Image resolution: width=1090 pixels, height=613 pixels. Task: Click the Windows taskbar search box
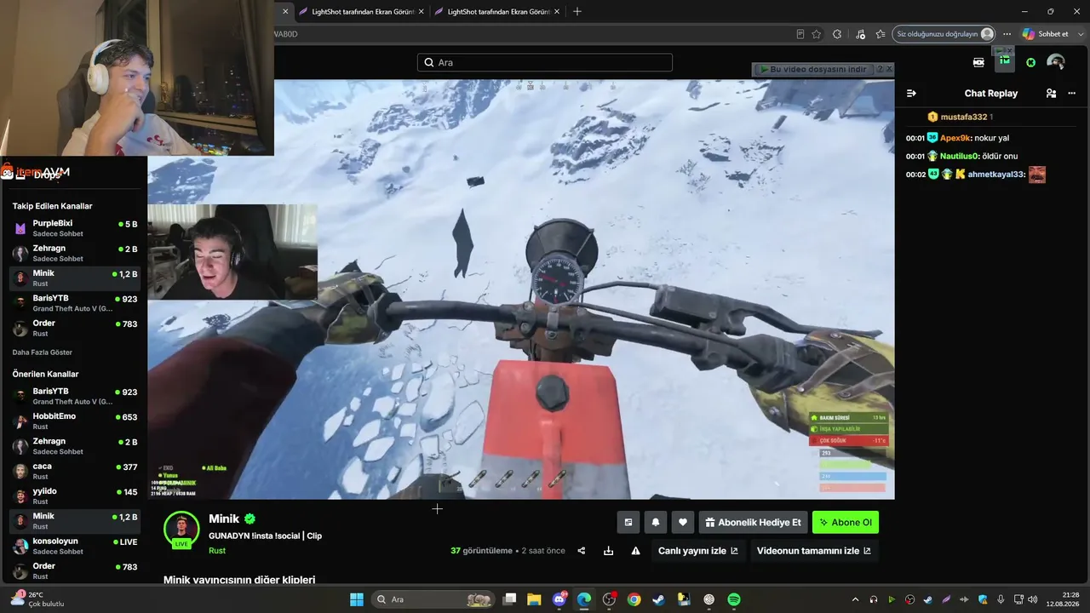(433, 599)
